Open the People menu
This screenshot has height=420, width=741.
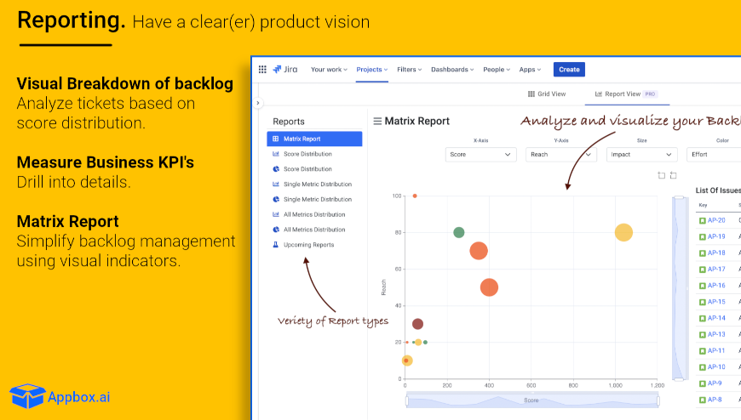[497, 70]
